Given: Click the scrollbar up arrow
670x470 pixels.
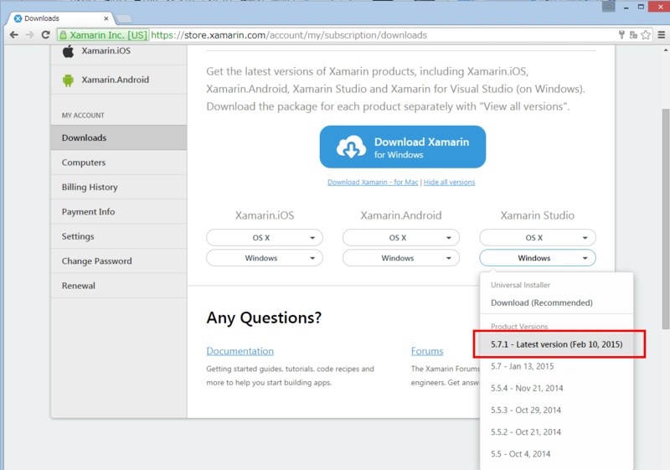Looking at the screenshot, I should 665,50.
